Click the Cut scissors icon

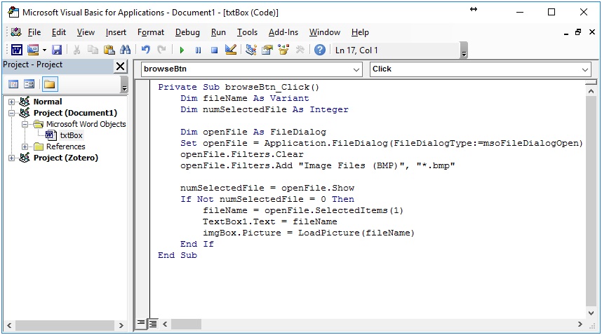point(76,50)
